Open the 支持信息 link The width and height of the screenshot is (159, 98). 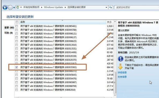point(122,77)
